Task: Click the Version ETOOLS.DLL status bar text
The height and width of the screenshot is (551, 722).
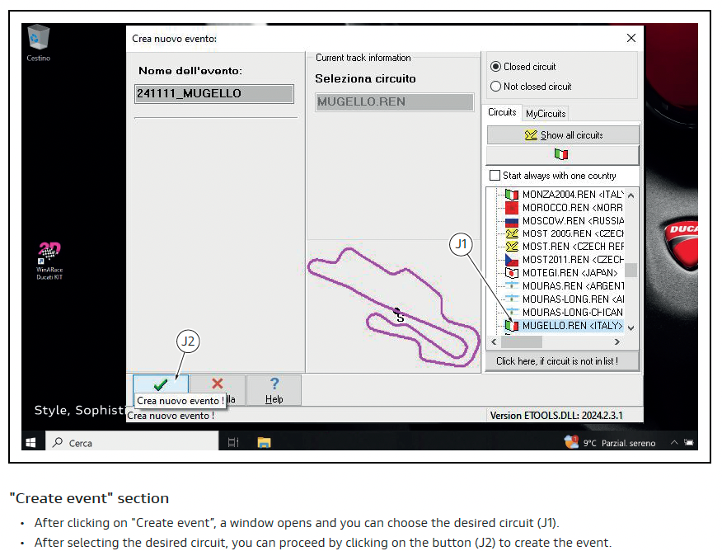Action: (x=556, y=416)
